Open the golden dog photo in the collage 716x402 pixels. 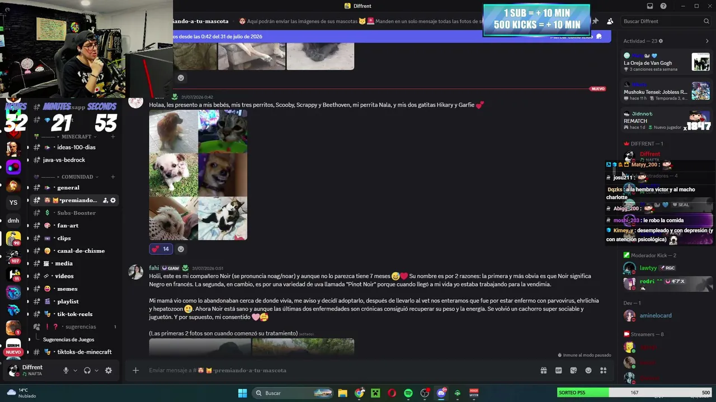pyautogui.click(x=173, y=131)
